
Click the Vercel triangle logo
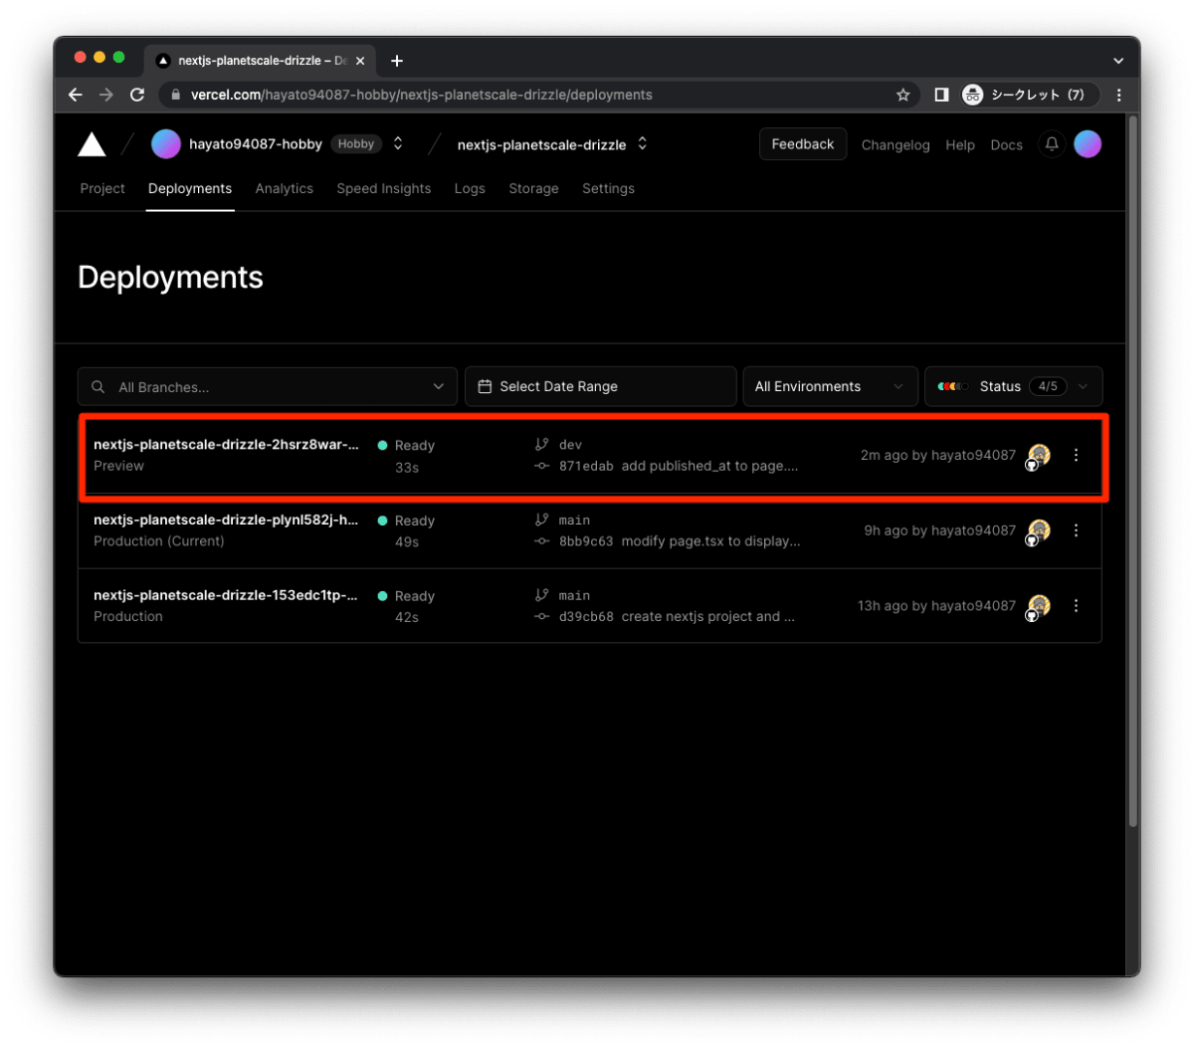[92, 144]
